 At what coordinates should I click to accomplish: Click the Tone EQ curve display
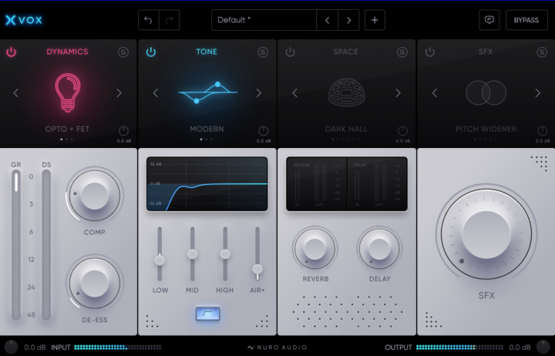pyautogui.click(x=207, y=184)
